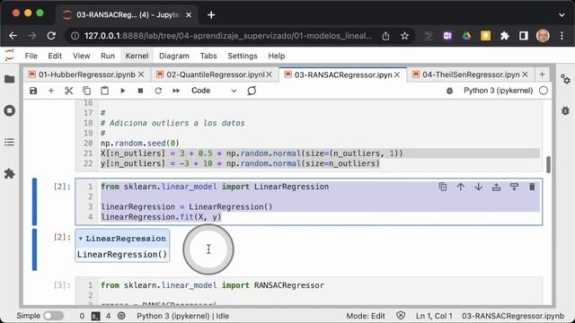This screenshot has width=575, height=323.
Task: Click into the LinearRegression import code cell
Action: [x=309, y=202]
